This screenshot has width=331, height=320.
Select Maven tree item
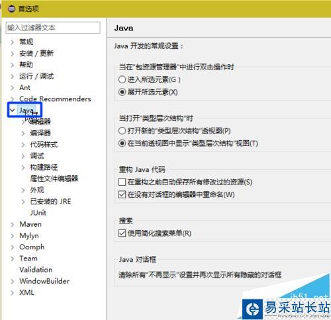[30, 224]
